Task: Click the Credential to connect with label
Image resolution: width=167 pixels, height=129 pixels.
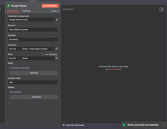Action: (18, 16)
